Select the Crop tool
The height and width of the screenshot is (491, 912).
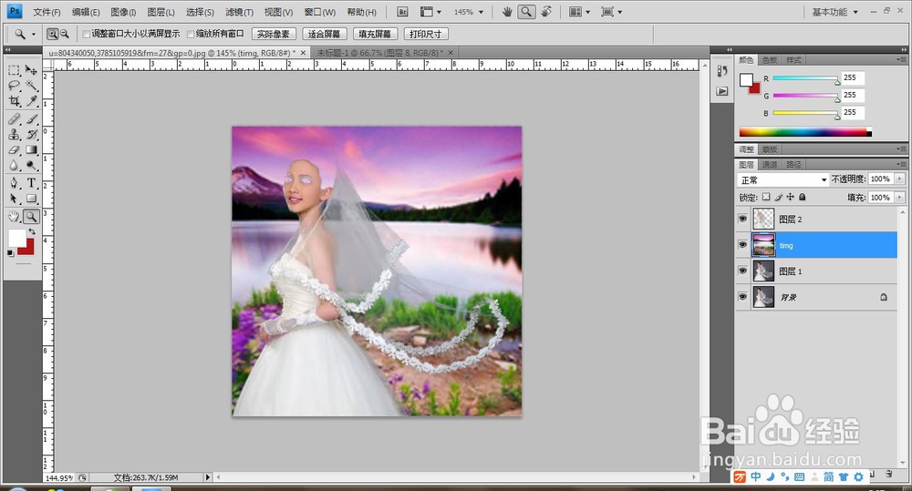click(x=14, y=102)
